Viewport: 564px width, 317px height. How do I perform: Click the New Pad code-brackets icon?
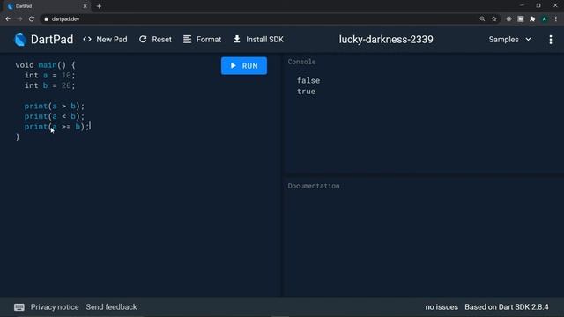(87, 39)
